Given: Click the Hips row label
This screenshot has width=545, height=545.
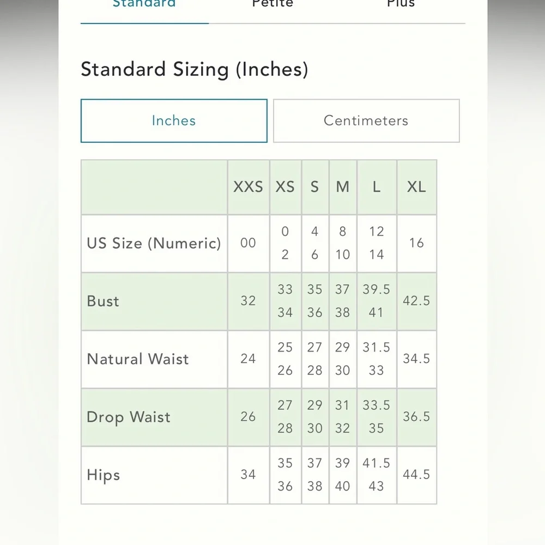Looking at the screenshot, I should (103, 475).
